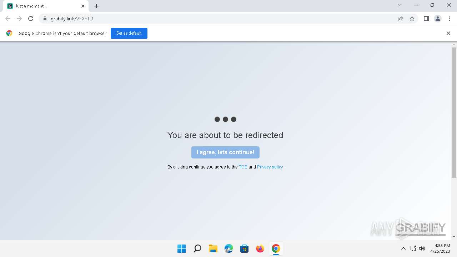Image resolution: width=457 pixels, height=257 pixels.
Task: Open network status tray icon
Action: click(x=413, y=248)
